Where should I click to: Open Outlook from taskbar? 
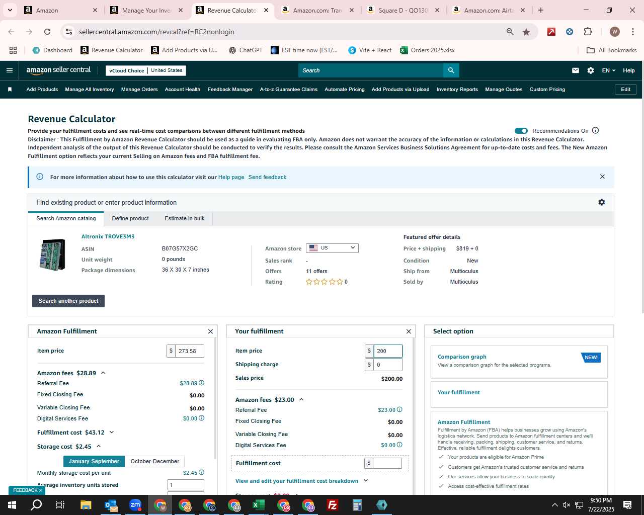click(x=111, y=505)
